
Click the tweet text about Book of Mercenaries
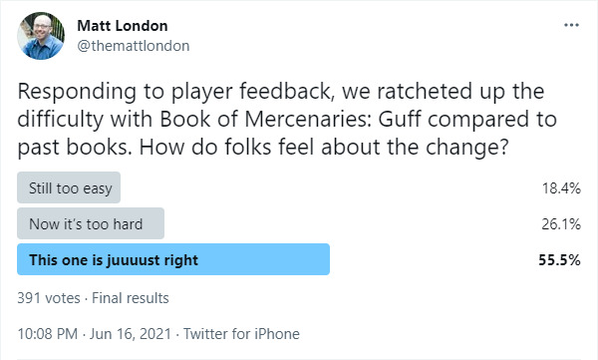287,119
